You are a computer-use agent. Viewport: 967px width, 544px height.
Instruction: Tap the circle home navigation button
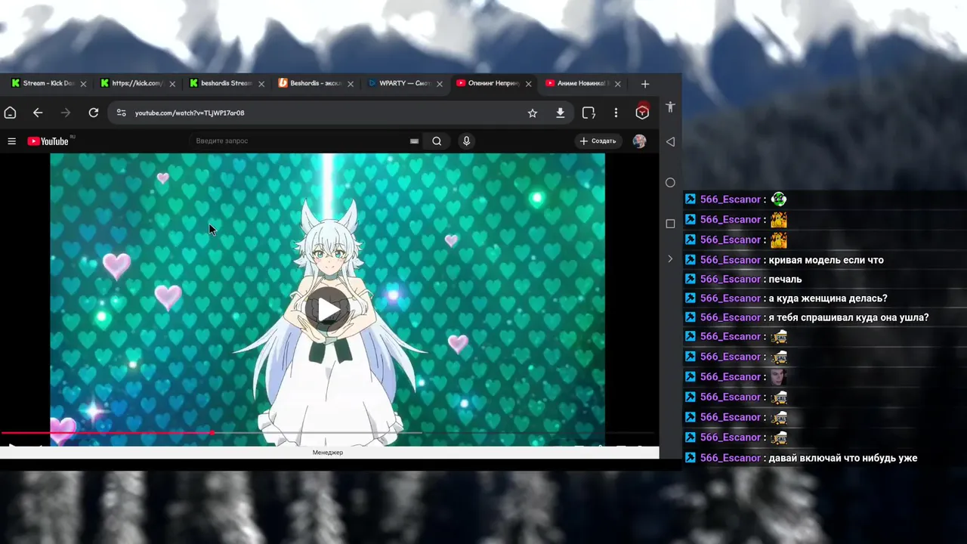(670, 183)
